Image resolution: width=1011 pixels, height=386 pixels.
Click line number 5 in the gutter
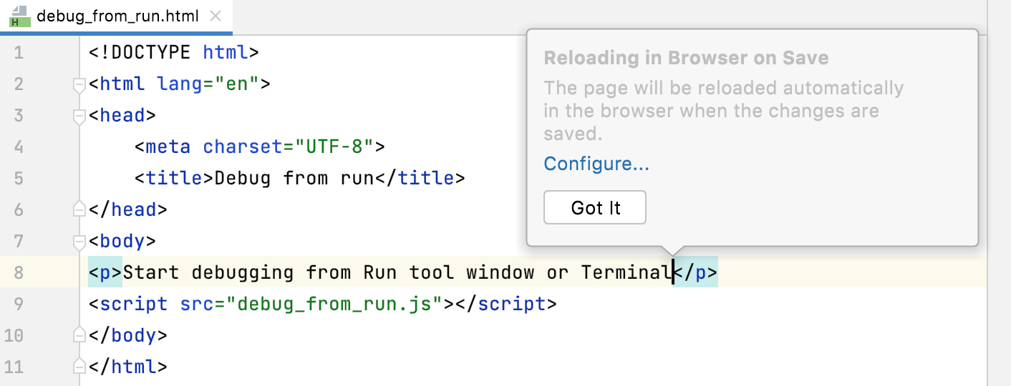[18, 179]
